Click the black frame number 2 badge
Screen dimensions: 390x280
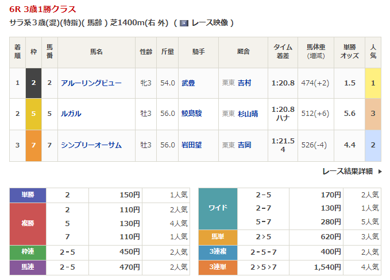coord(33,83)
